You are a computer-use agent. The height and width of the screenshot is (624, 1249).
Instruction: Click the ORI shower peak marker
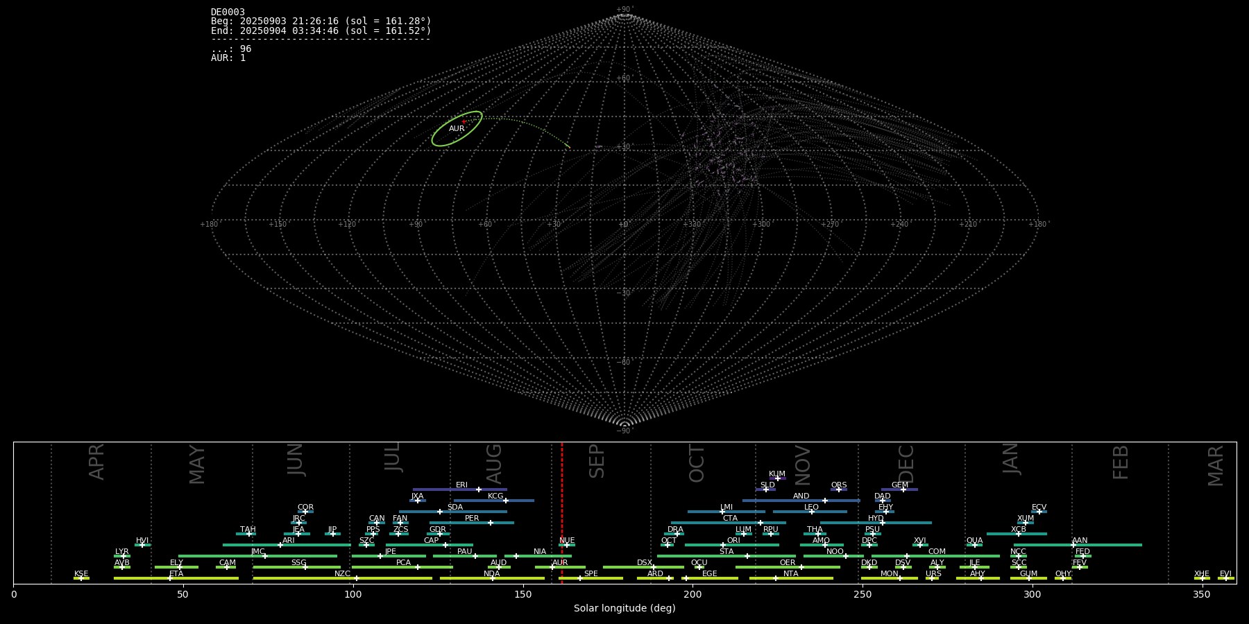[x=723, y=545]
